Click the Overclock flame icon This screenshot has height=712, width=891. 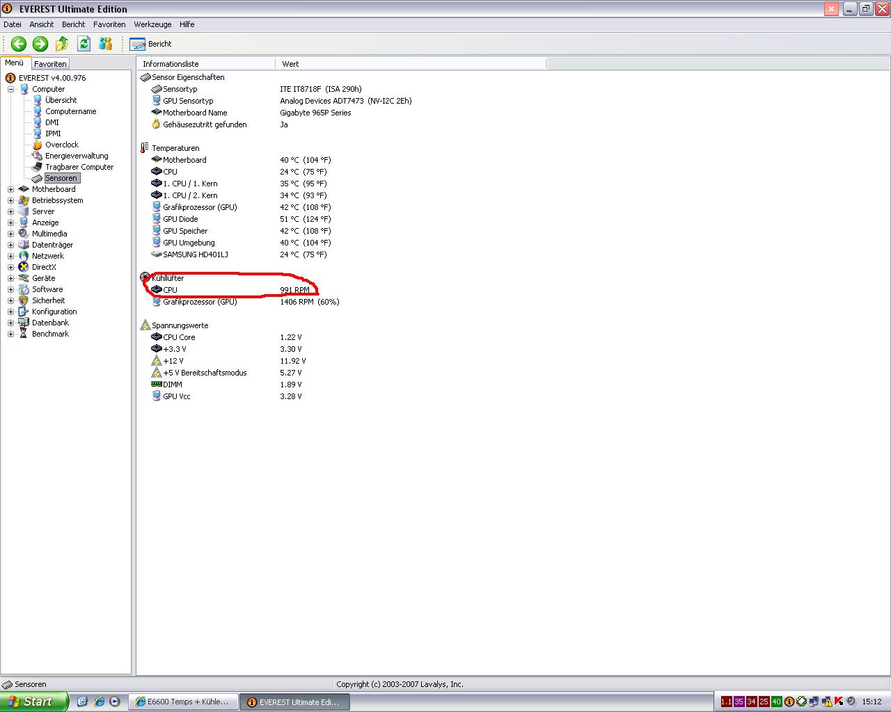pos(38,145)
